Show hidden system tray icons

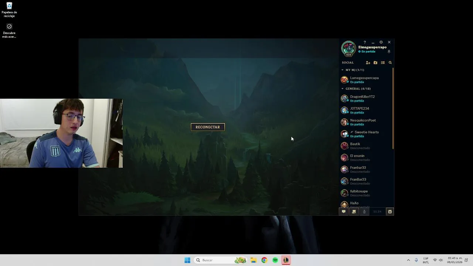coord(408,260)
